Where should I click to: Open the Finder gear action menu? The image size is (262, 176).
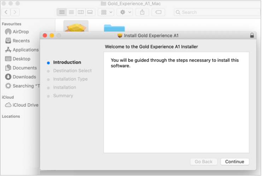click(x=125, y=12)
